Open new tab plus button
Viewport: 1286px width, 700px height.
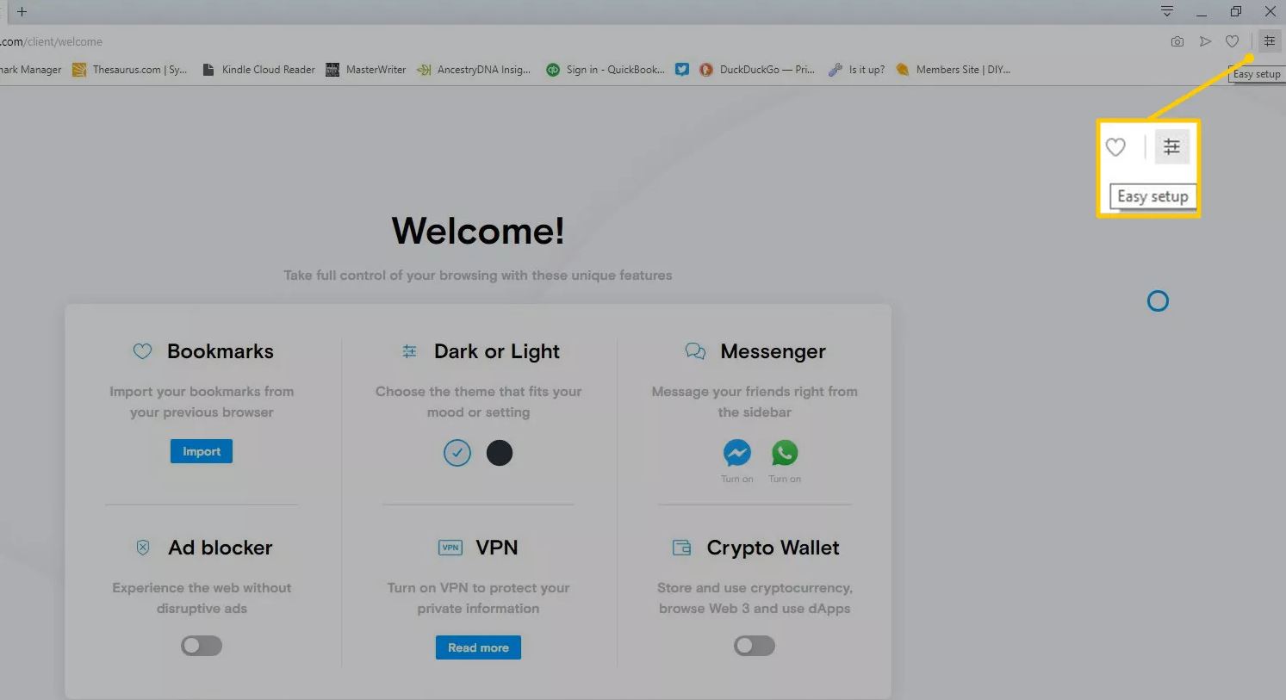pos(22,12)
